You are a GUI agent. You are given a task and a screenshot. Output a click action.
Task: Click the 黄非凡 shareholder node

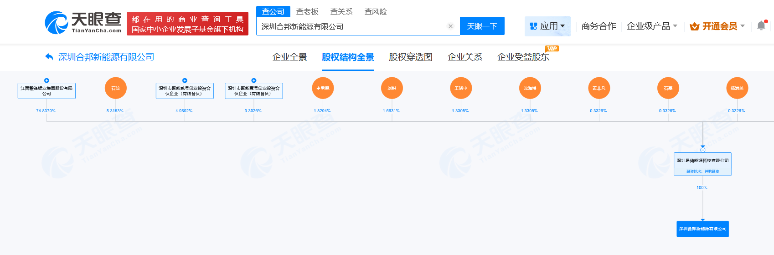599,88
